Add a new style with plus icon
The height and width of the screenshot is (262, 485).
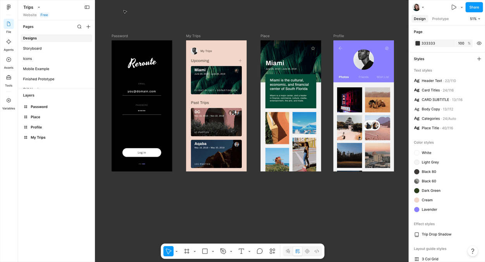479,59
